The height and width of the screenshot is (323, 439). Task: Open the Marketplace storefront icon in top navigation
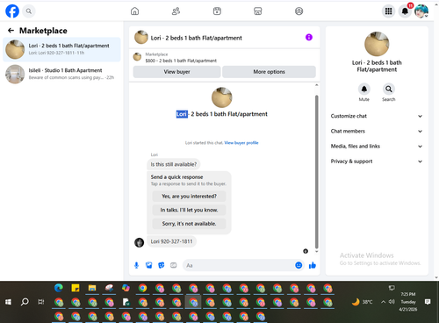(258, 11)
